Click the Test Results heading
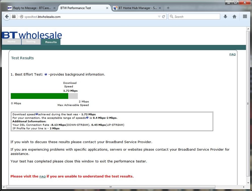The height and width of the screenshot is (191, 252). coord(22,58)
